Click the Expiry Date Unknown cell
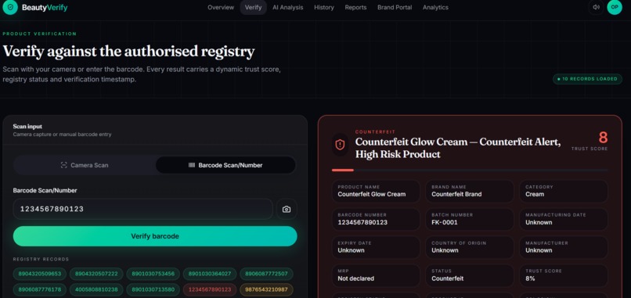Viewport: 631px width, 298px height. click(x=376, y=247)
